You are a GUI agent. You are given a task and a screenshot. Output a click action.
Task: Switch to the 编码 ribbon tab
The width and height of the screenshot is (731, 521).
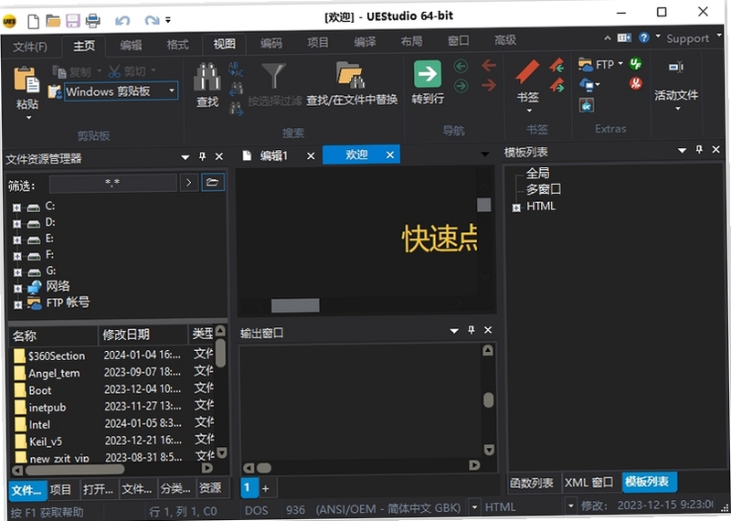point(271,43)
